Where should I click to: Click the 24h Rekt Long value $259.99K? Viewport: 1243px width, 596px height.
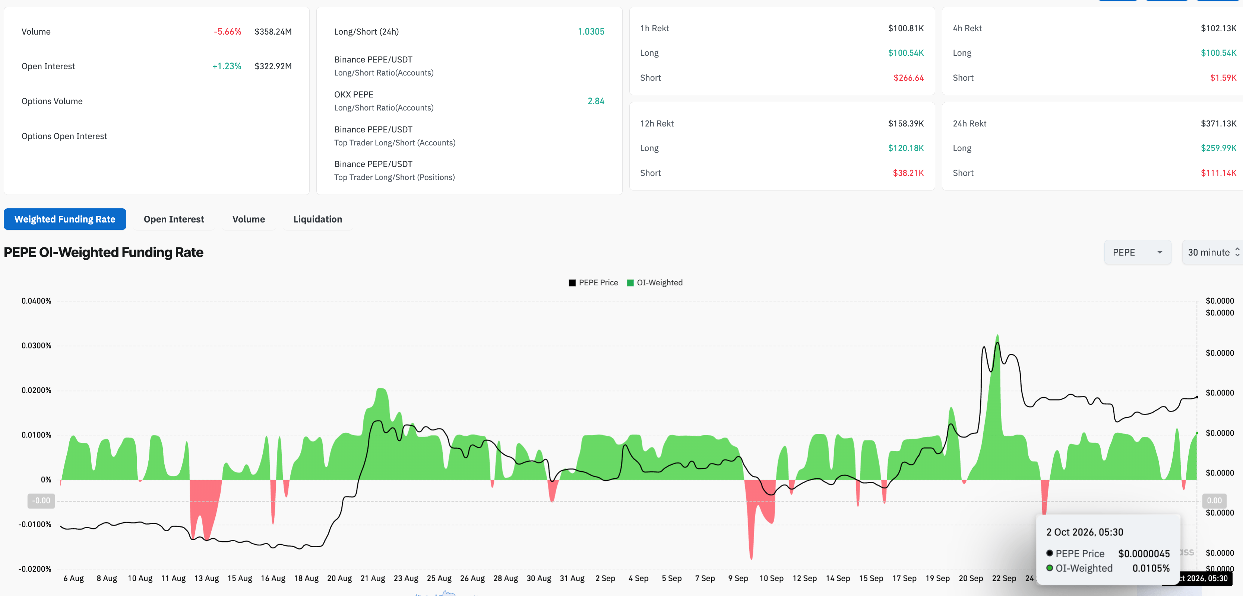tap(1218, 148)
